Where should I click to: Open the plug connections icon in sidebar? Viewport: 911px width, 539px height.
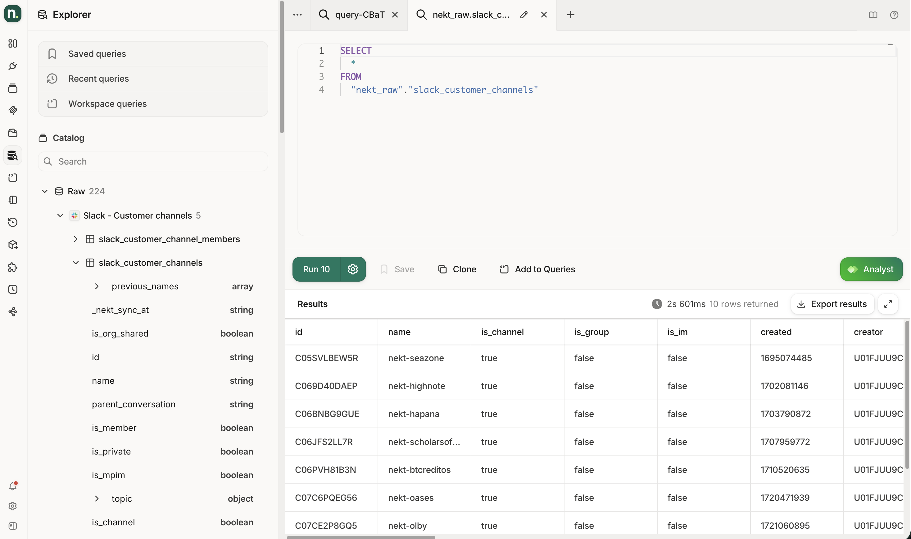pos(13,66)
